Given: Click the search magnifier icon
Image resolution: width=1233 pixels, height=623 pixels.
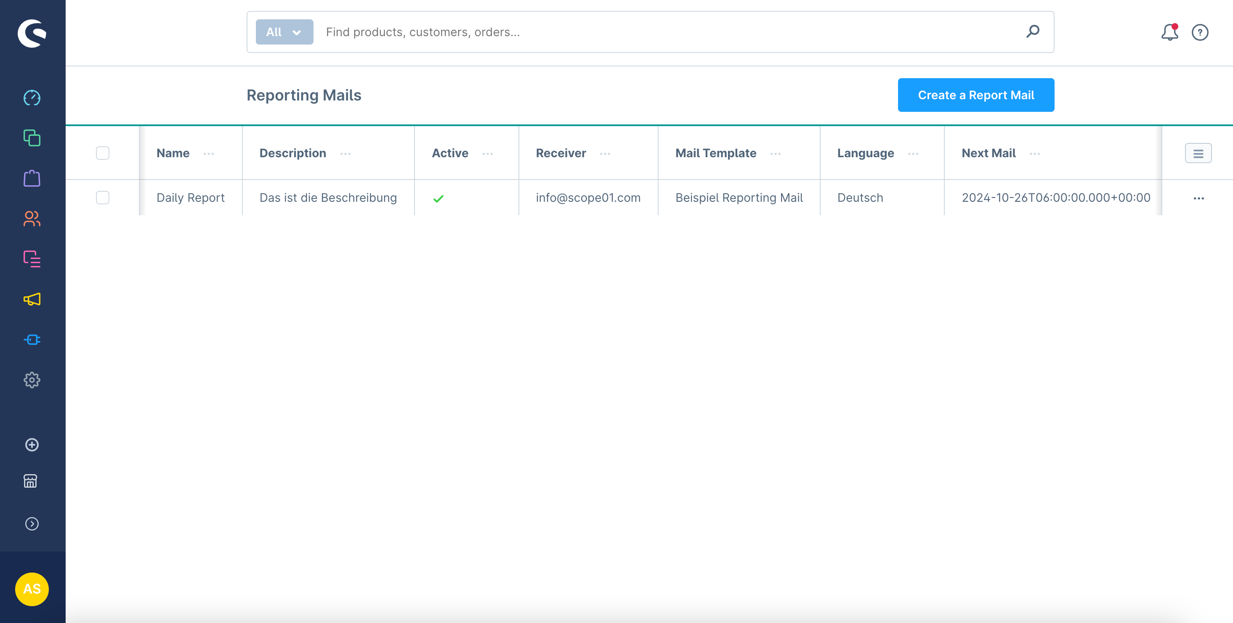Looking at the screenshot, I should tap(1032, 32).
